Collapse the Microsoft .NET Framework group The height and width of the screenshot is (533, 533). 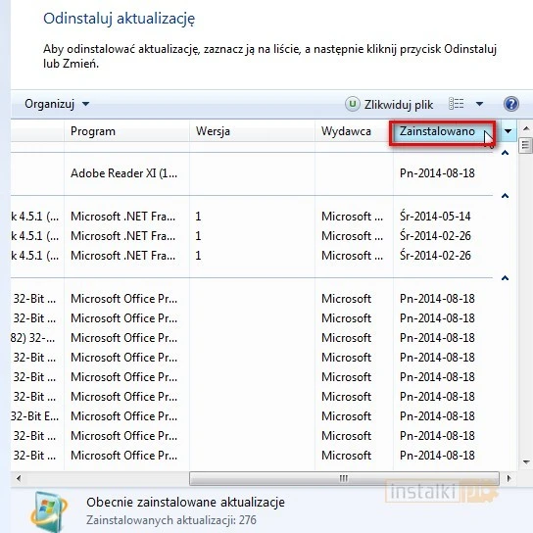pyautogui.click(x=505, y=196)
